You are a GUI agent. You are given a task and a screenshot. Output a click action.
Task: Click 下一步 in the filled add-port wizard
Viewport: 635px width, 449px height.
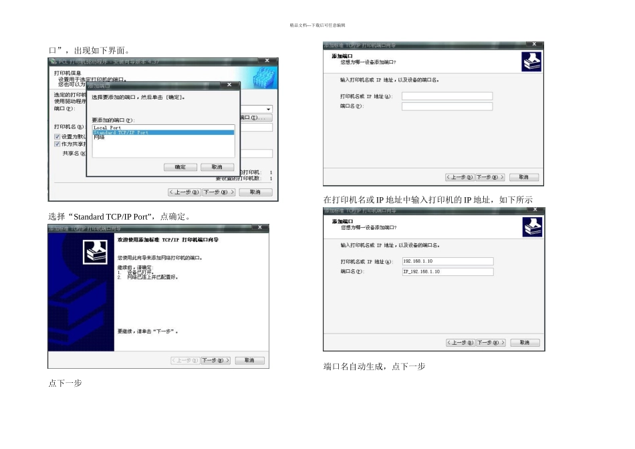click(491, 343)
